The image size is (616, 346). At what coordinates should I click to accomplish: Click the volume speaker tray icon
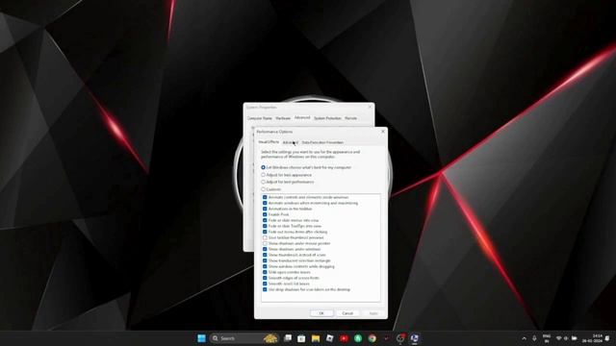click(x=566, y=338)
